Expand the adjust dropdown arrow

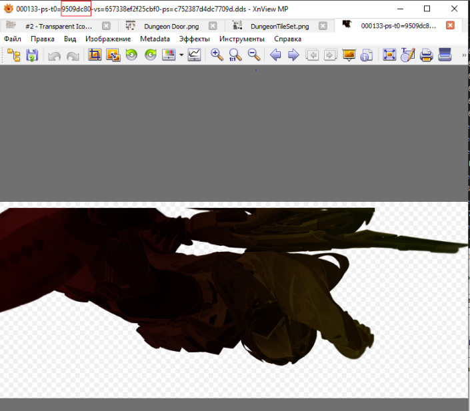tap(181, 55)
